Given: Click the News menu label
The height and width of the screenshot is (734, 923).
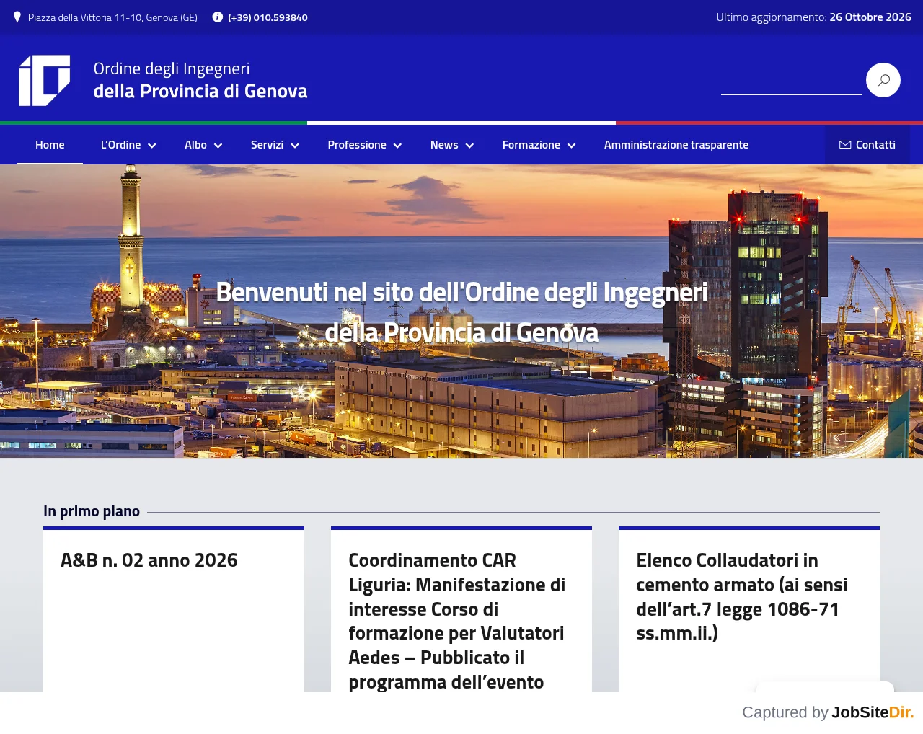Looking at the screenshot, I should pyautogui.click(x=444, y=145).
